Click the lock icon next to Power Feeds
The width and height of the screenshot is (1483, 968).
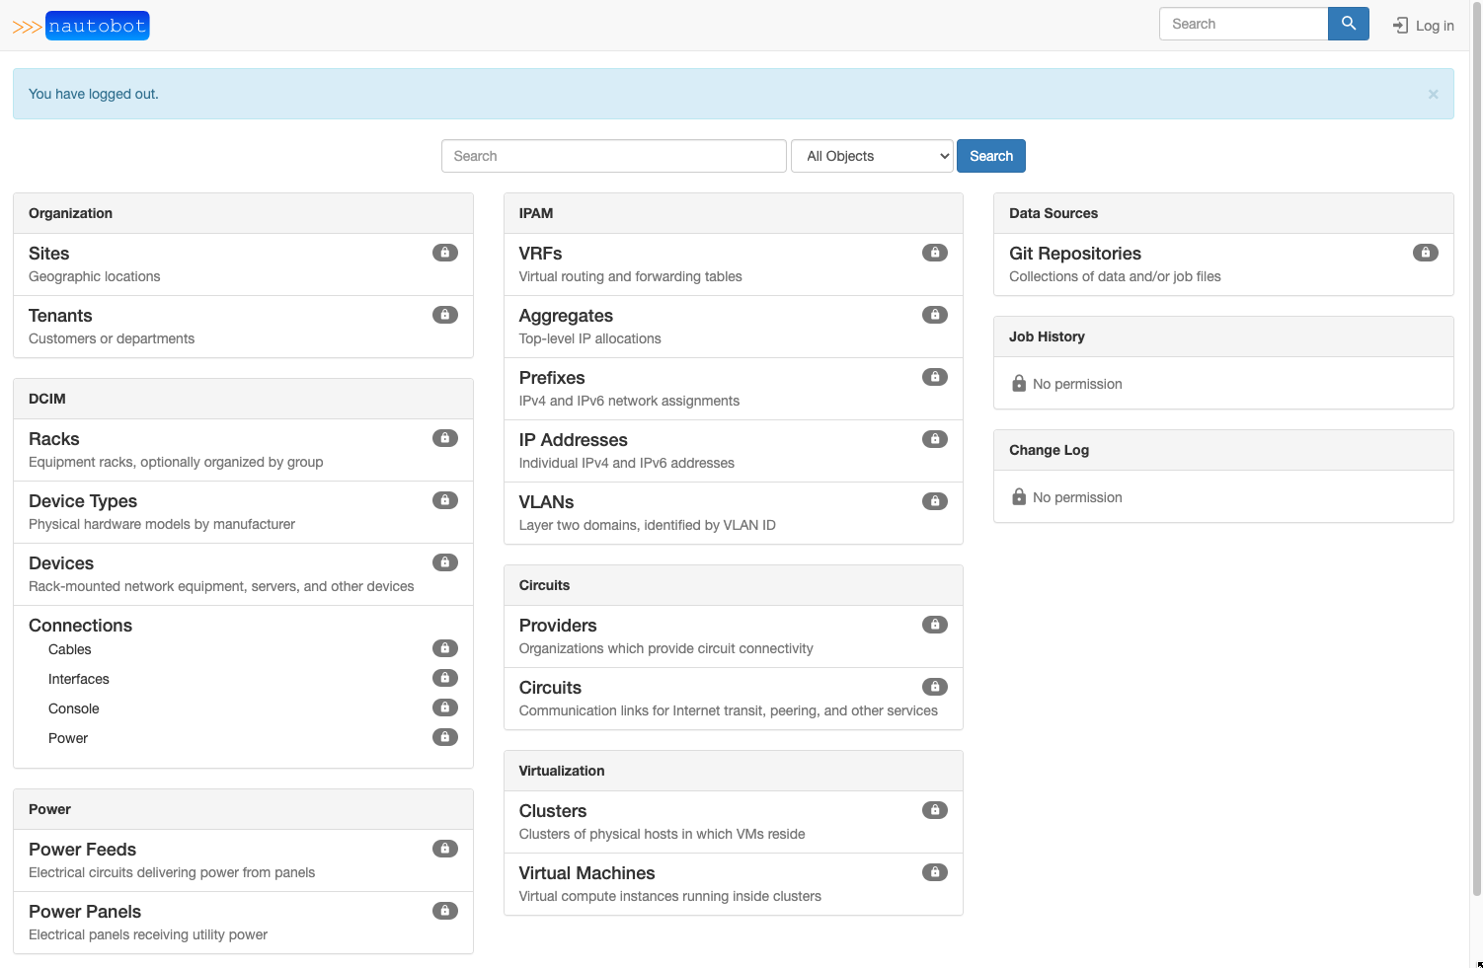click(444, 848)
